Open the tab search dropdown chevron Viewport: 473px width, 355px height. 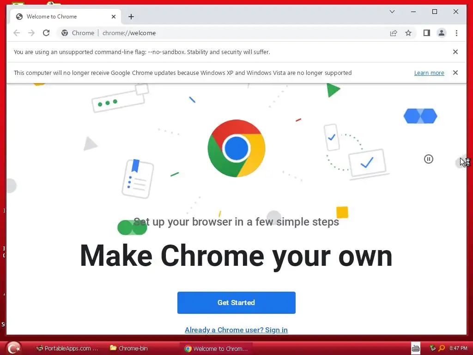[392, 12]
